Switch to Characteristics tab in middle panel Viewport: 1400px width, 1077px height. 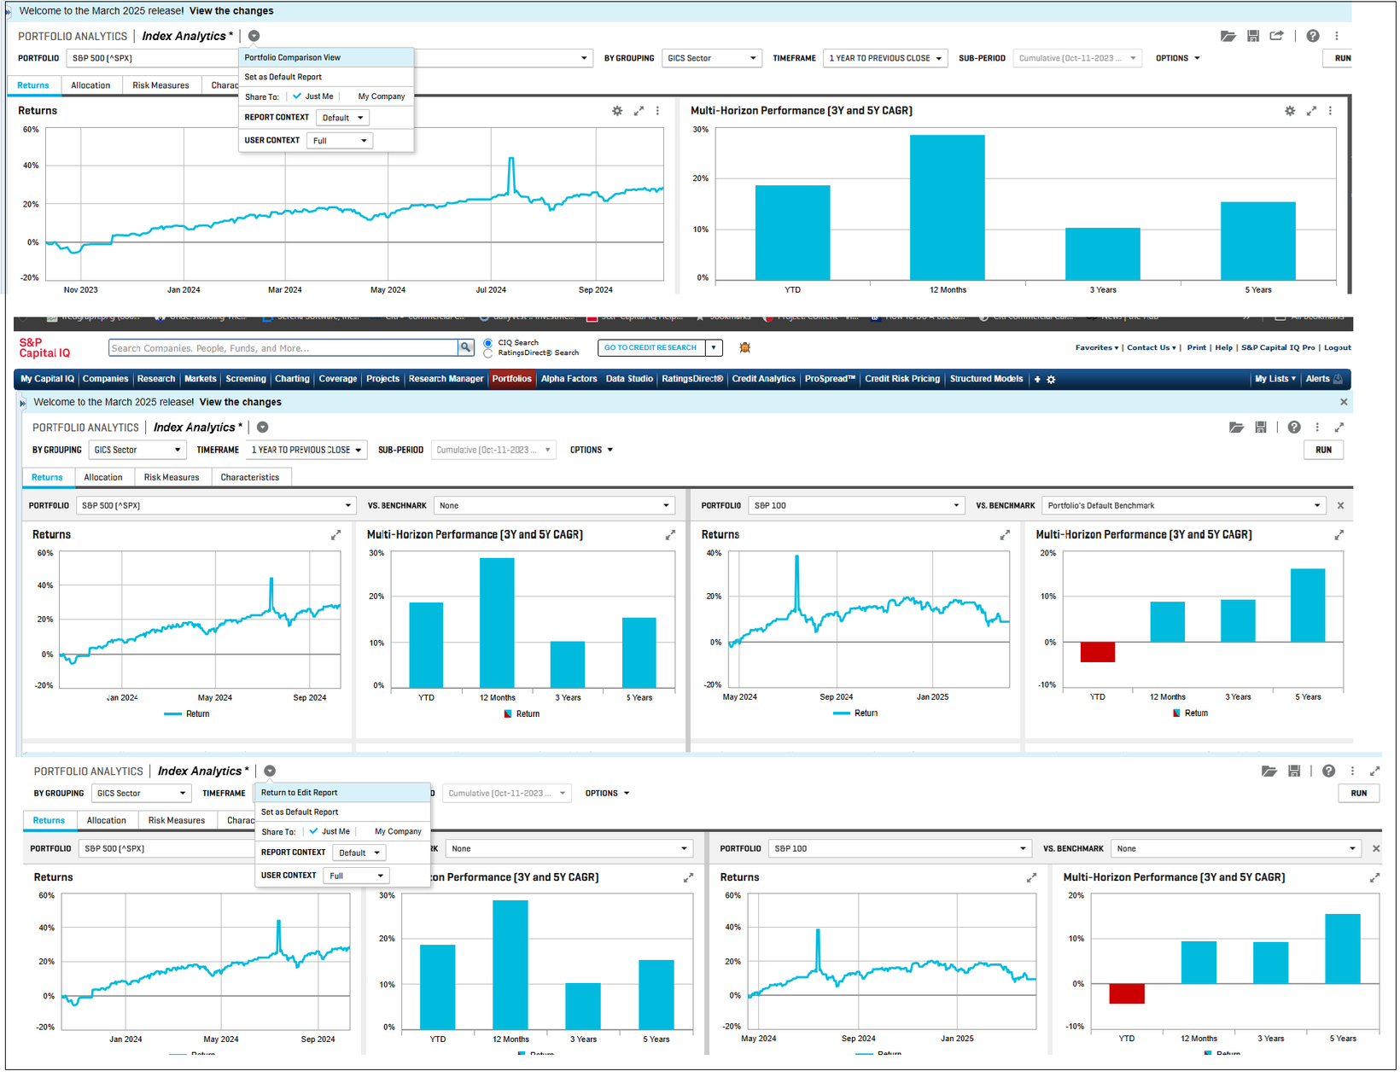(x=250, y=477)
